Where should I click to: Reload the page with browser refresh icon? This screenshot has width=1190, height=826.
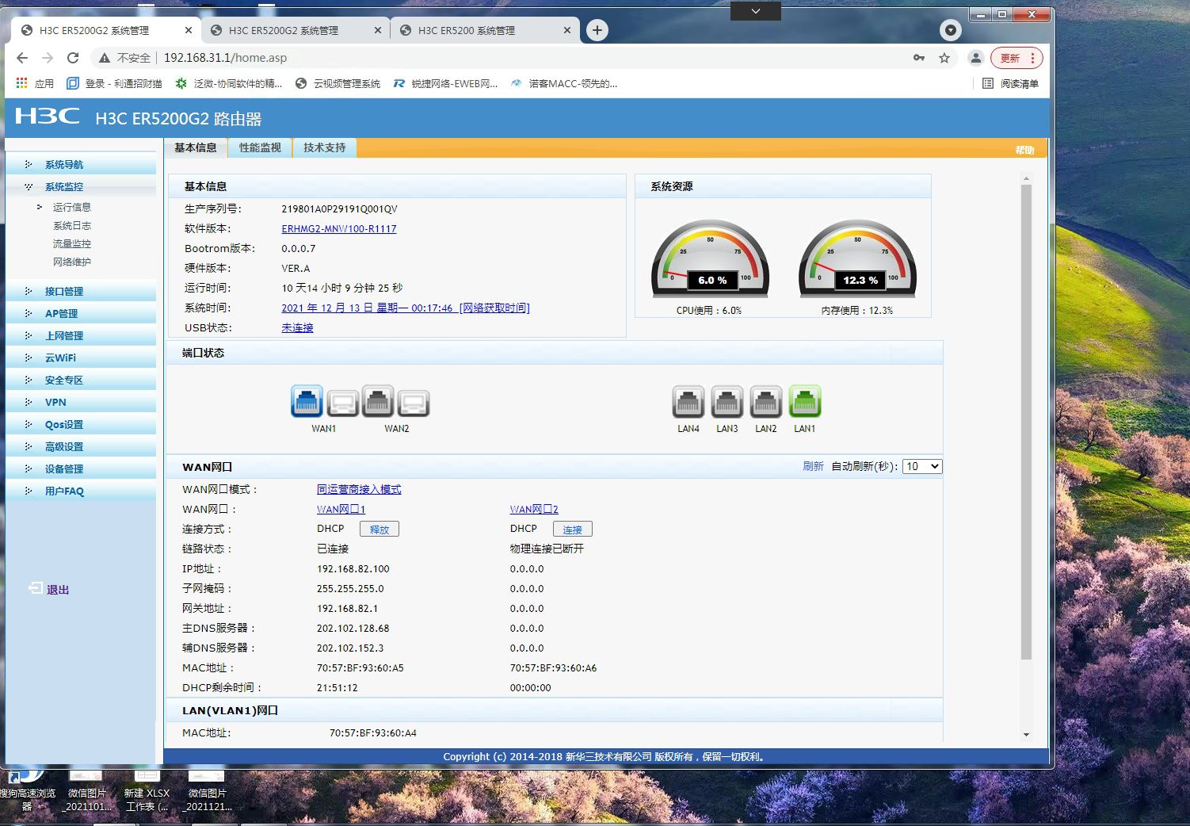73,58
